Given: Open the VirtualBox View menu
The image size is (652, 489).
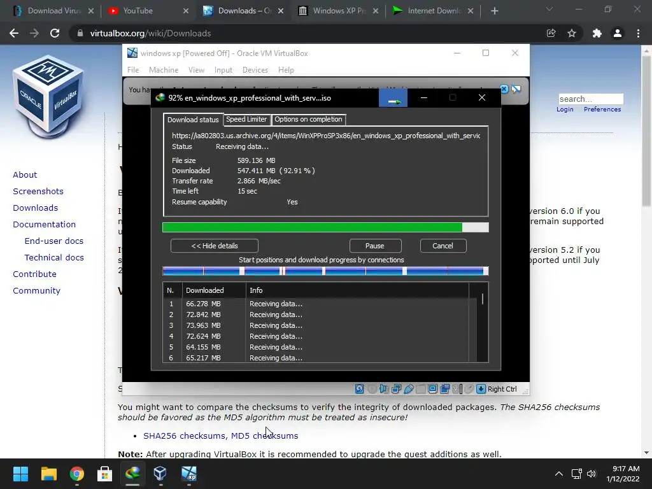Looking at the screenshot, I should [196, 70].
